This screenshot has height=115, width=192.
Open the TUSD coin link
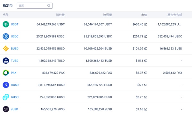click(x=15, y=61)
